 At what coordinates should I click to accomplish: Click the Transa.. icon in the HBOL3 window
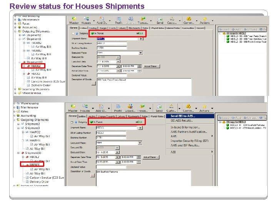(x=142, y=106)
